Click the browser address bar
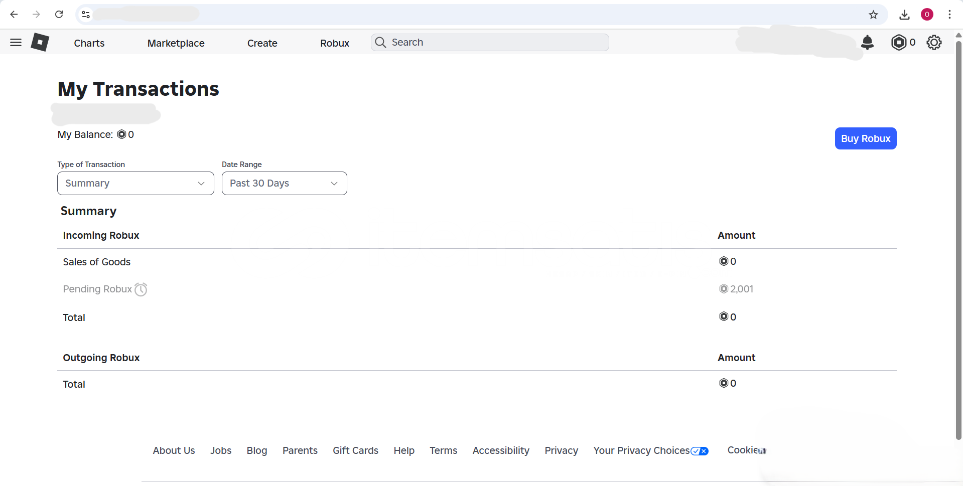The image size is (963, 486). click(x=482, y=15)
